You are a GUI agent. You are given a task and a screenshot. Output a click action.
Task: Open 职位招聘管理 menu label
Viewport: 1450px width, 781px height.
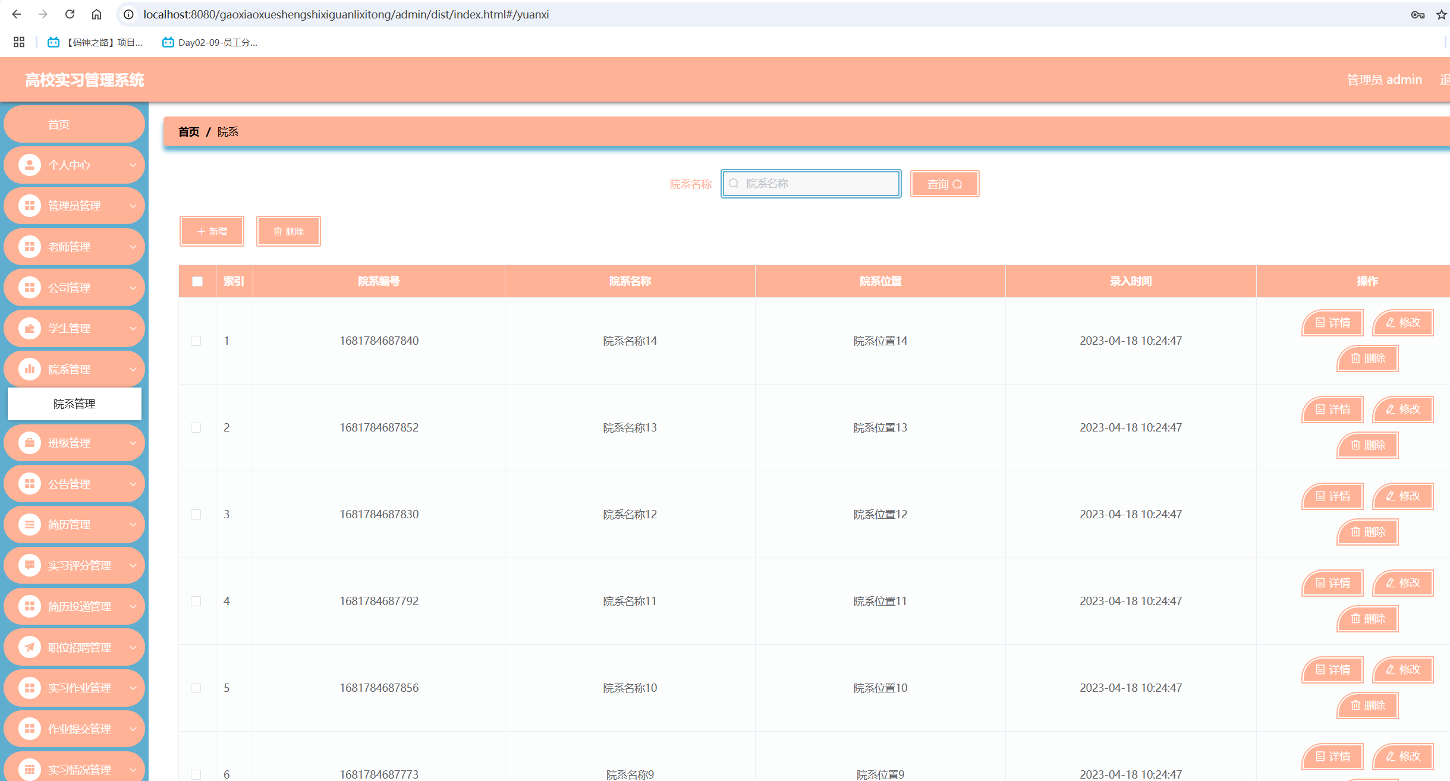coord(80,647)
